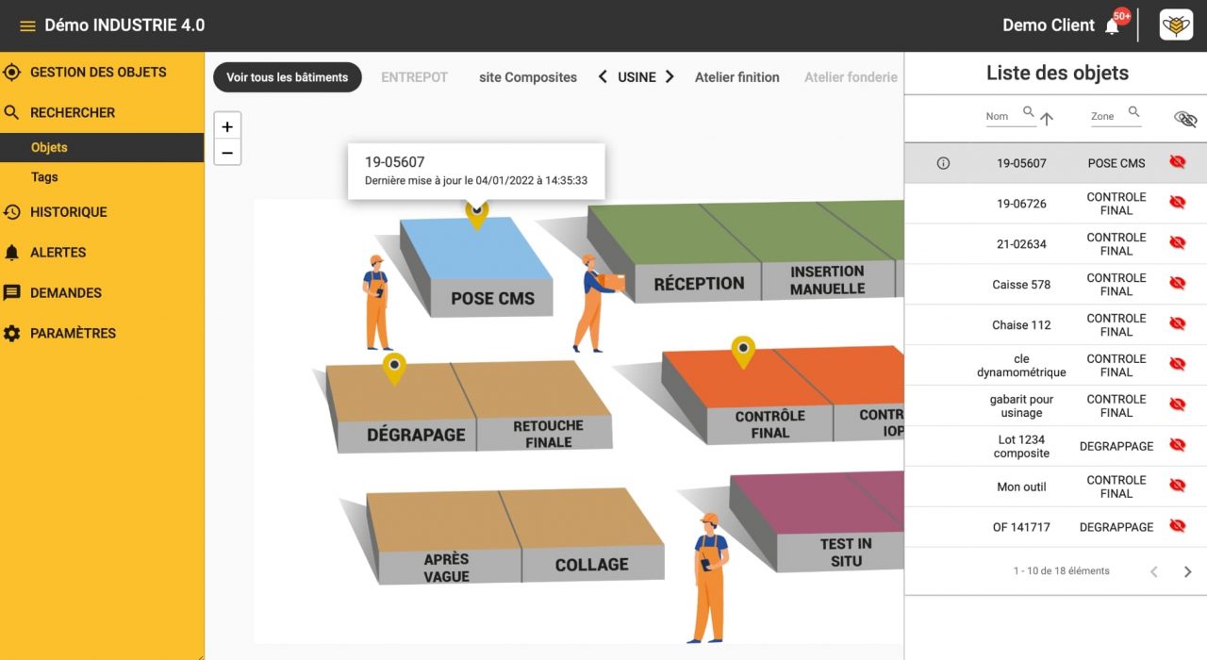
Task: Open notifications via the bell icon
Action: point(1113,25)
